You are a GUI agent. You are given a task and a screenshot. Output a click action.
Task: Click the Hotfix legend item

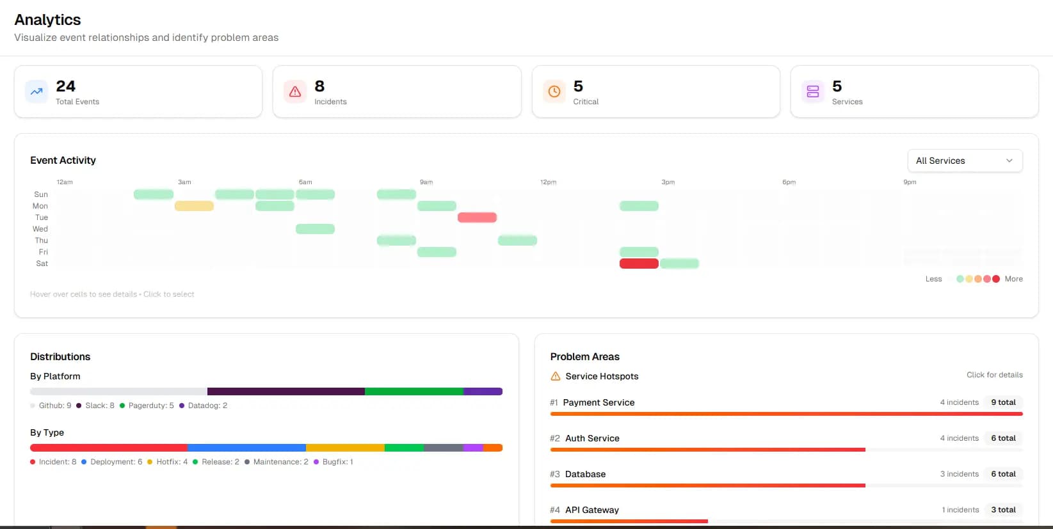tap(167, 462)
